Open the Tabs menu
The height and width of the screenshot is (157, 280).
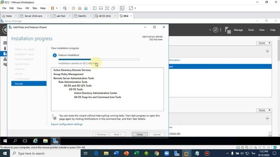tap(35, 8)
